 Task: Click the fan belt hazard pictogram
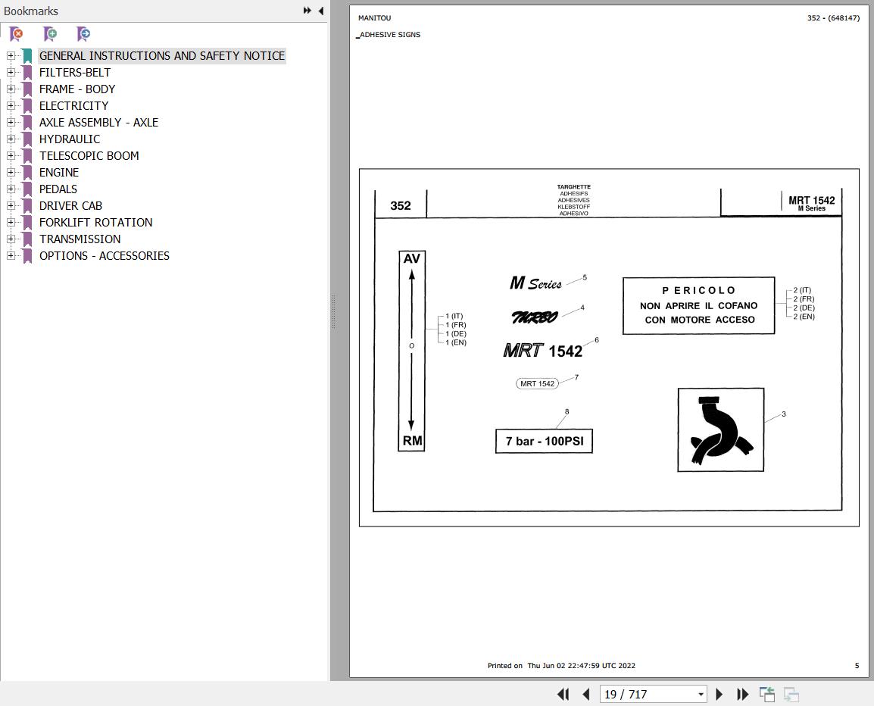point(721,430)
